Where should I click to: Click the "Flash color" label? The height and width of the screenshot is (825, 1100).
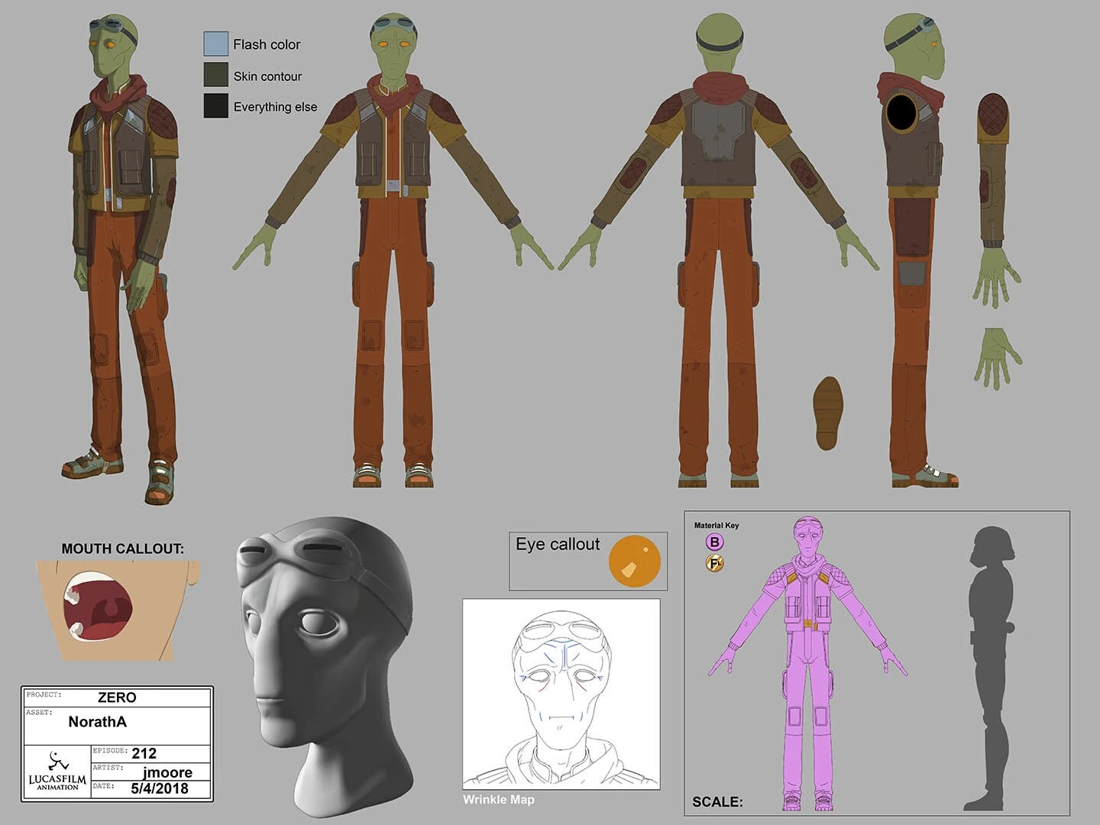coord(267,44)
